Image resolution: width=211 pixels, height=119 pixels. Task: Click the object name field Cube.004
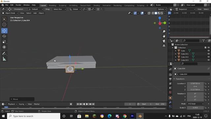tap(194, 74)
